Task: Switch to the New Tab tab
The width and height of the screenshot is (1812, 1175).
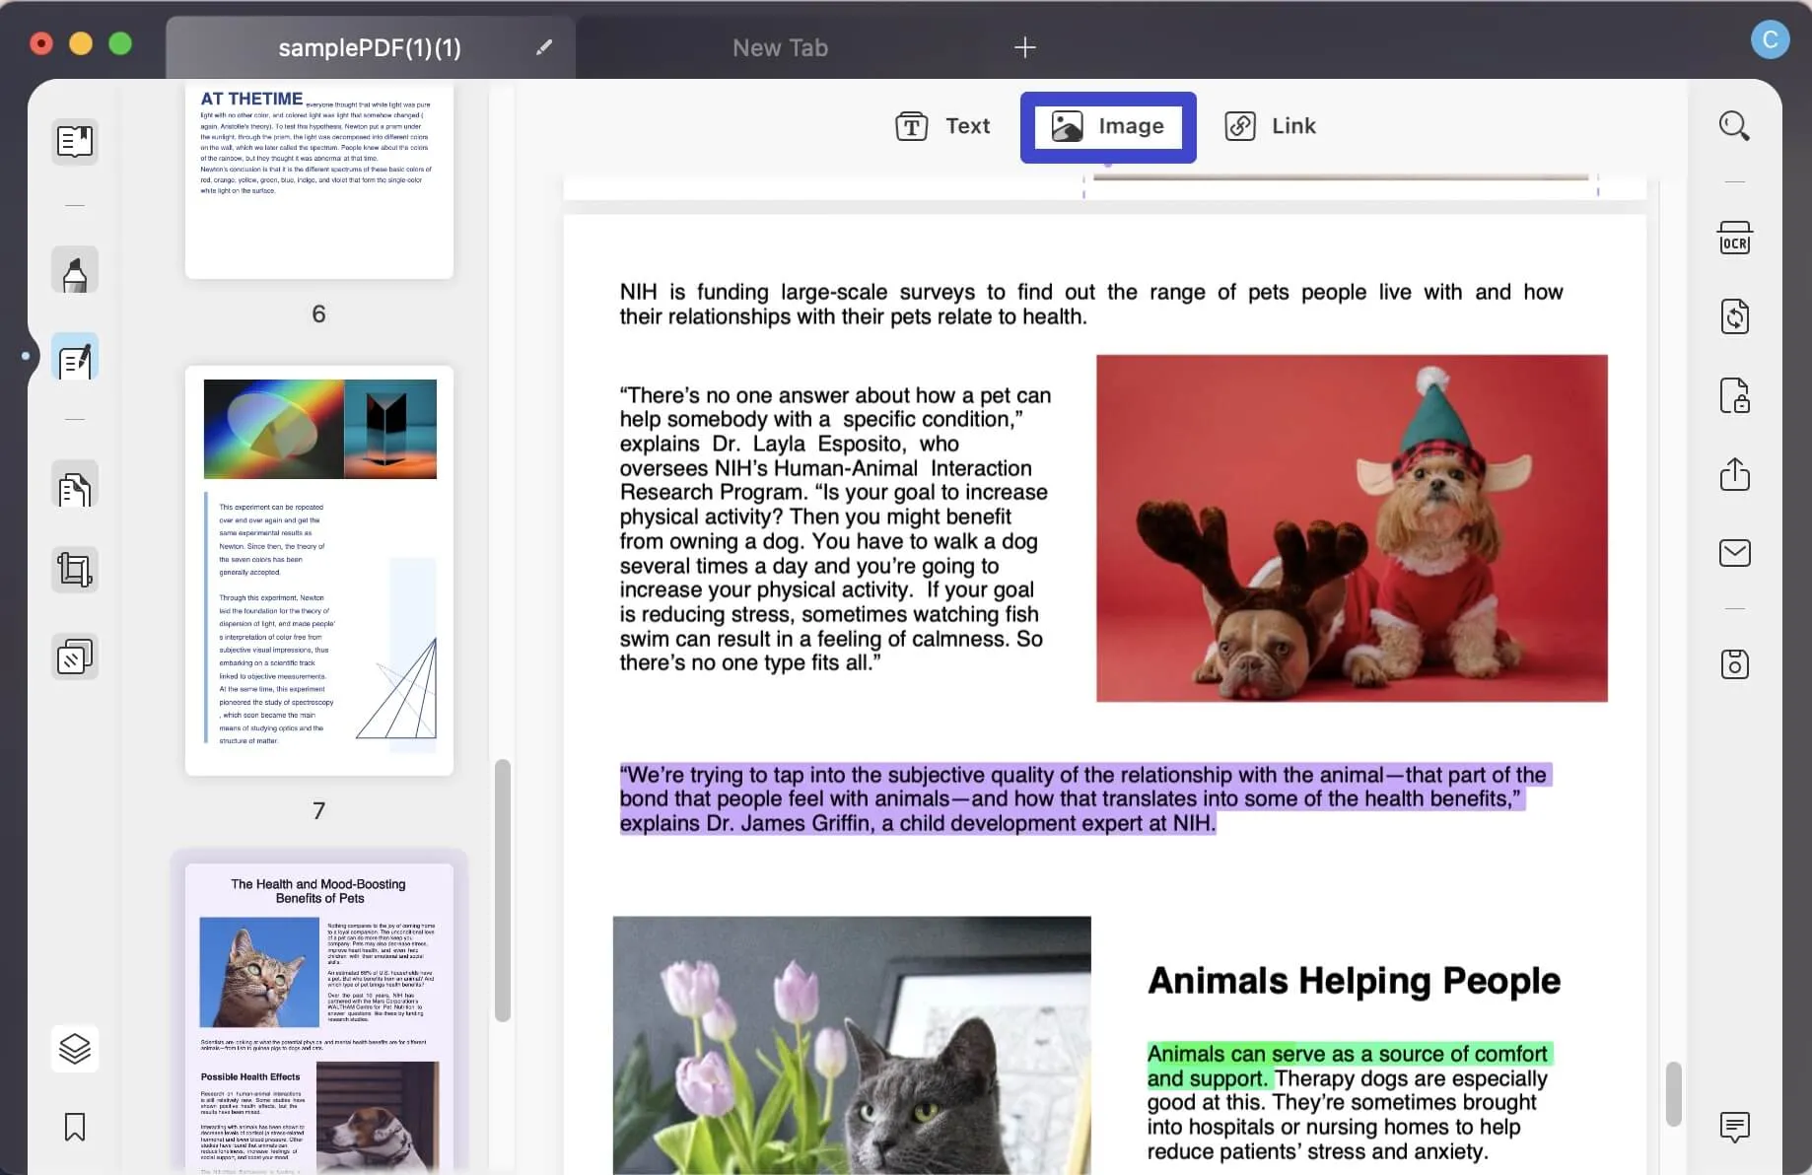Action: coord(780,47)
